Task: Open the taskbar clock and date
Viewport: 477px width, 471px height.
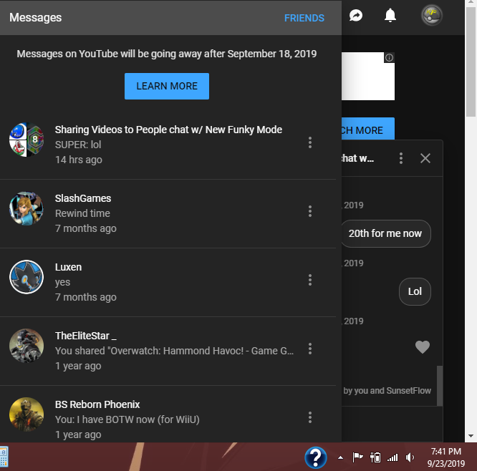Action: point(446,457)
